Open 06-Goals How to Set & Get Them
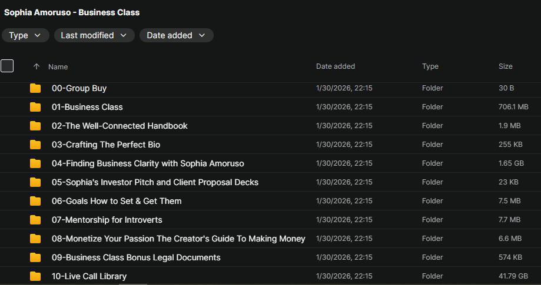The height and width of the screenshot is (285, 541). click(x=117, y=201)
